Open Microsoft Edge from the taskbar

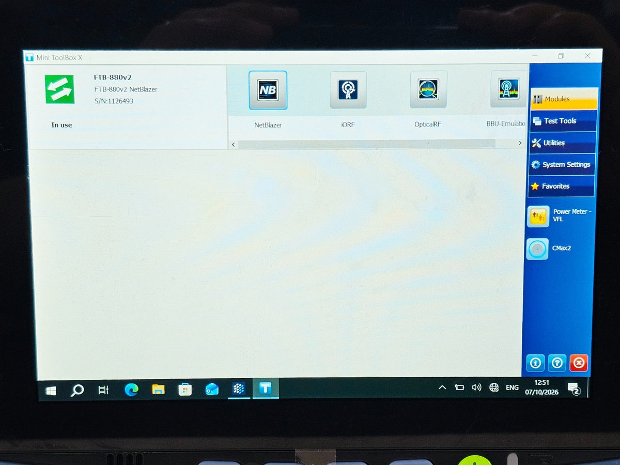pyautogui.click(x=131, y=390)
